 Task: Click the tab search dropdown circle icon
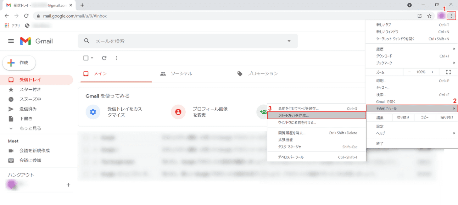tap(410, 5)
